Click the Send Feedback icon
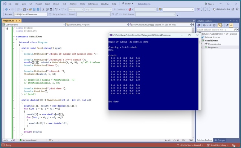Screen dimensions: 241x148 click(x=237, y=9)
